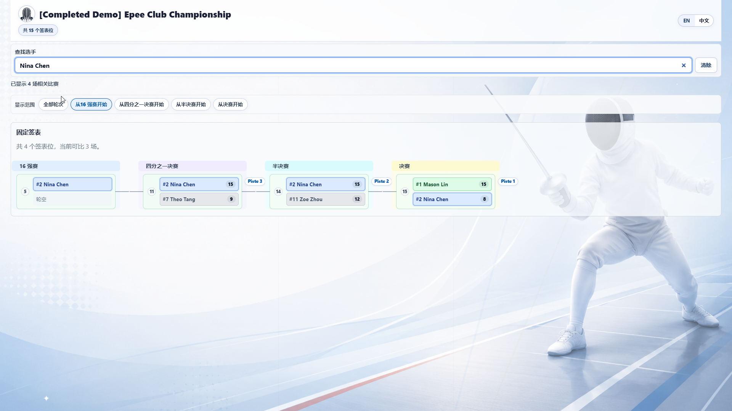Click the 清除 button
The width and height of the screenshot is (732, 411).
coord(706,65)
